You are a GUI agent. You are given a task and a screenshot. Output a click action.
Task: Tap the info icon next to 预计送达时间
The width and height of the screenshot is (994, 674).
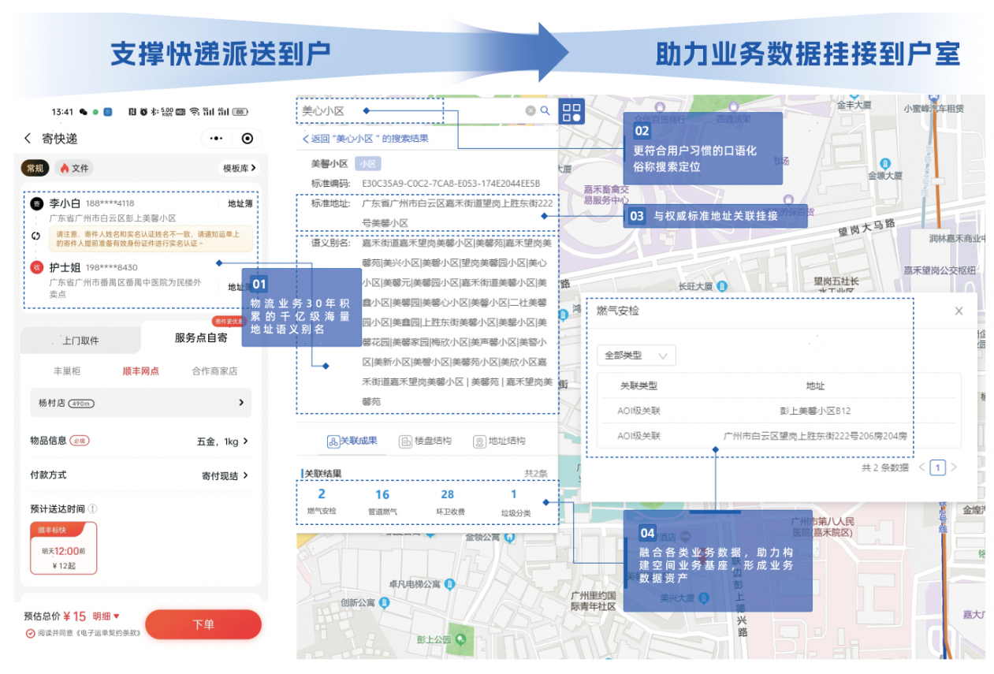point(92,509)
